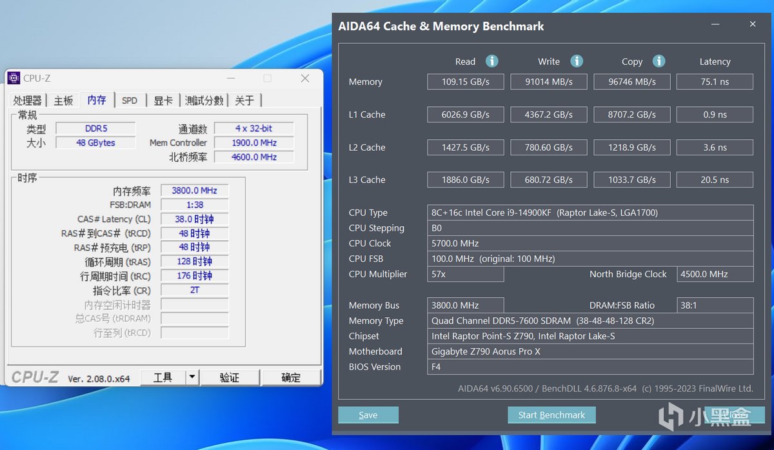The height and width of the screenshot is (450, 774).
Task: Click the L3 Cache Copy value 1033.7 GB/s
Action: tap(632, 180)
